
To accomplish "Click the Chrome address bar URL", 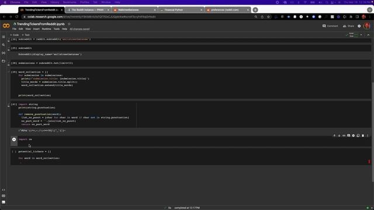I will click(x=92, y=17).
